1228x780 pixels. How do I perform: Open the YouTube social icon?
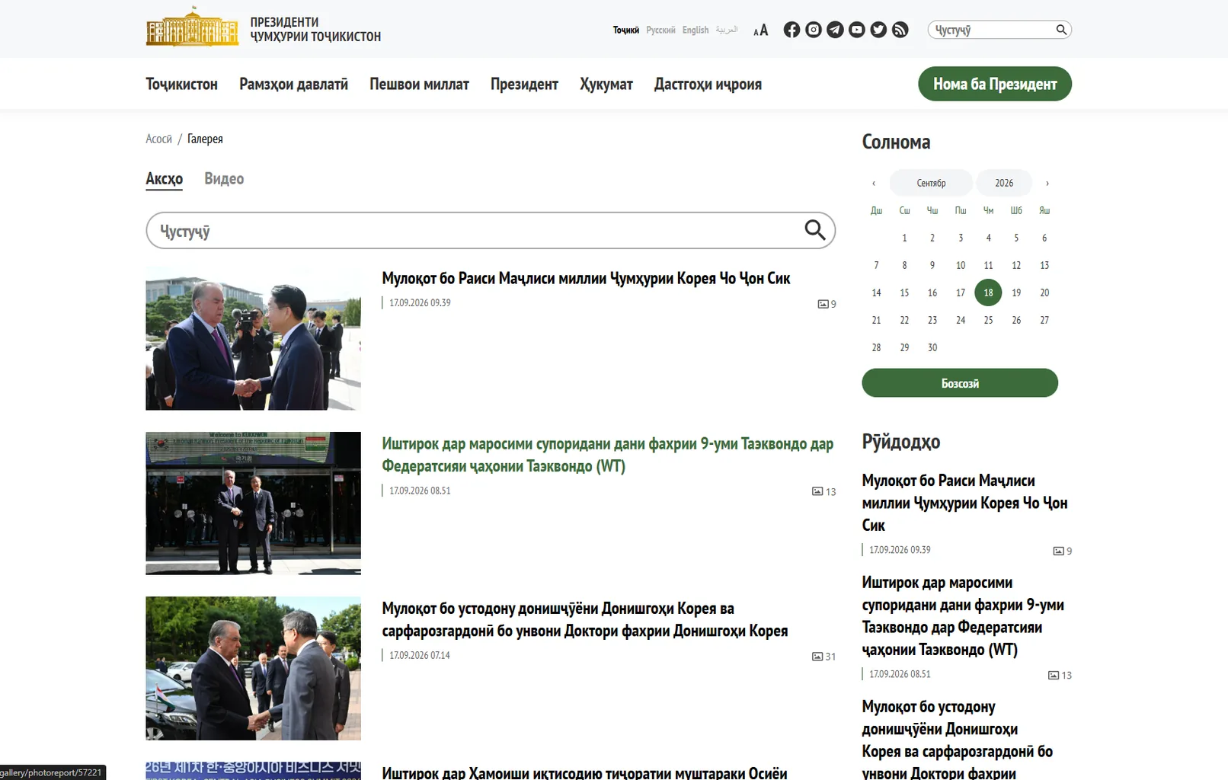pos(857,30)
